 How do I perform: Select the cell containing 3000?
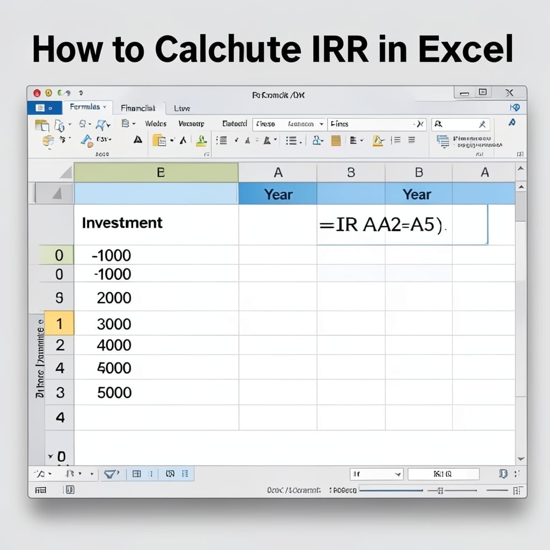pos(156,323)
